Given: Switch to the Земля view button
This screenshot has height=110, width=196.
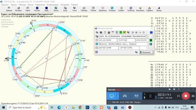Looking at the screenshot, I should coord(56,9).
